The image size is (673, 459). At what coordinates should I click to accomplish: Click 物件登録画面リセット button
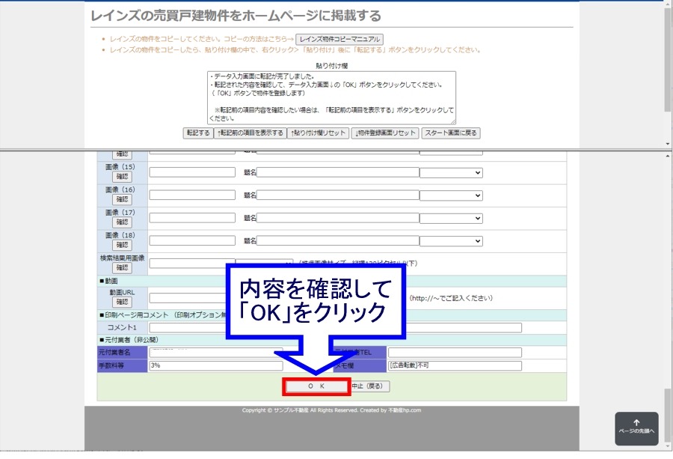pyautogui.click(x=385, y=133)
